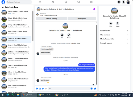
Task: Open the Friends icon in top bar
Action: pos(53,2)
